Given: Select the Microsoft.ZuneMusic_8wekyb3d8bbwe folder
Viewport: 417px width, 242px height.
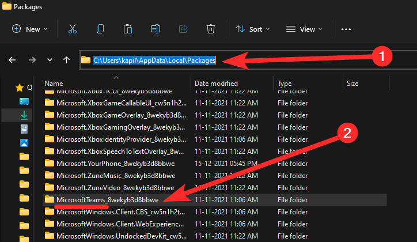Looking at the screenshot, I should [116, 176].
